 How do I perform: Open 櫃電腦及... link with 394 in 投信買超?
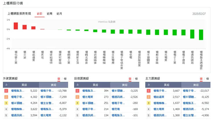tap(89, 91)
